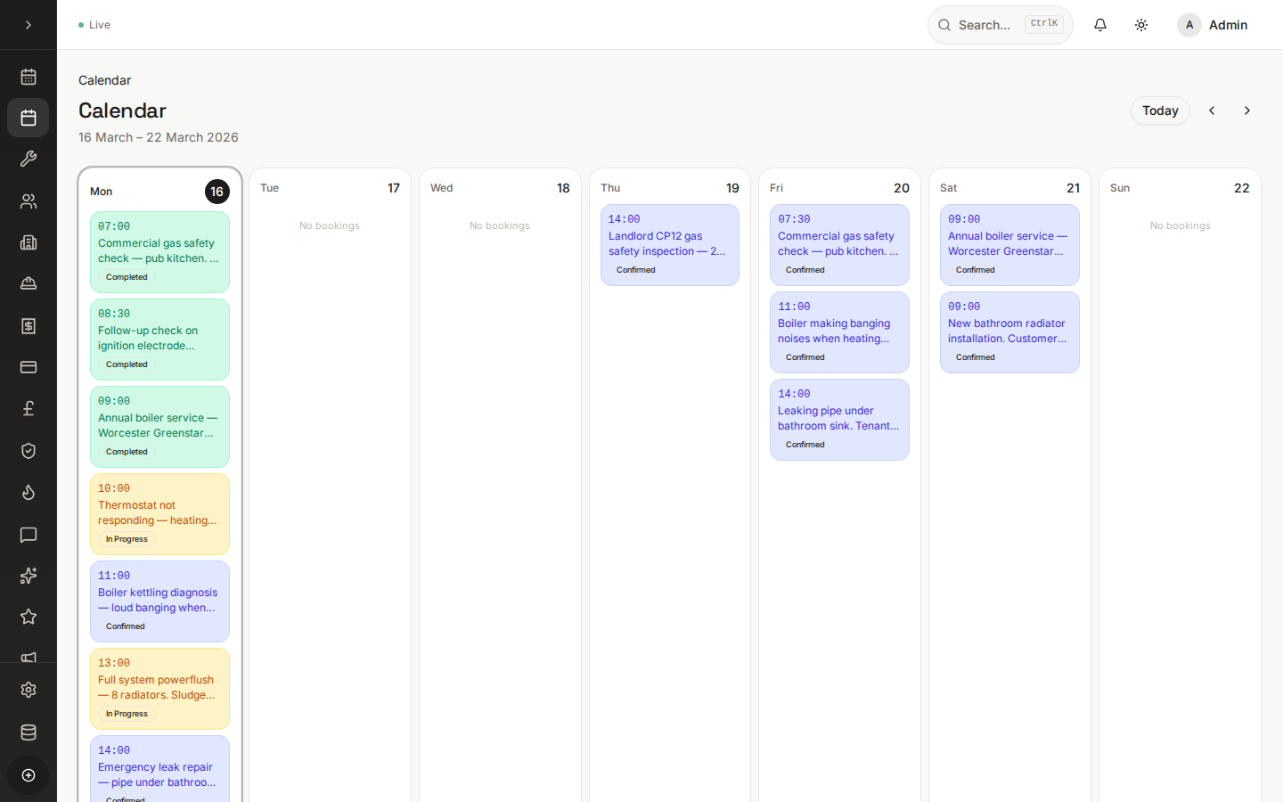This screenshot has width=1283, height=802.
Task: Open the Customers people icon
Action: coord(28,200)
